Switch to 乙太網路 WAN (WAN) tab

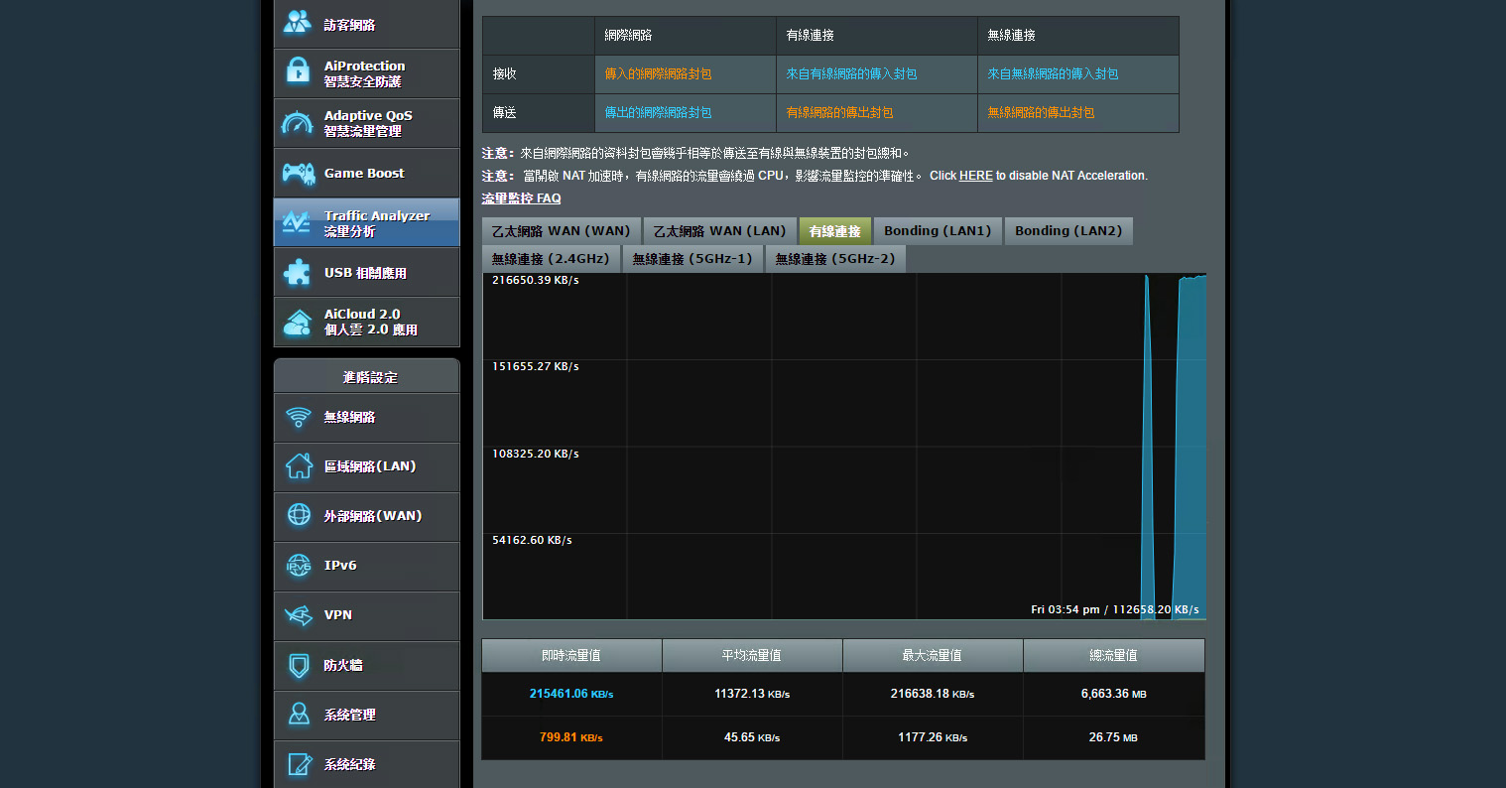pos(561,231)
